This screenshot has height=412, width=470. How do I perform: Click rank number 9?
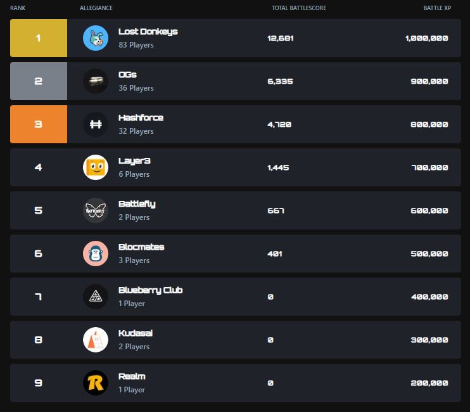coord(39,383)
